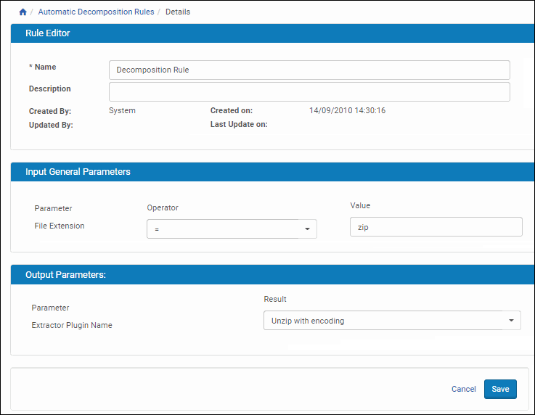This screenshot has height=415, width=535.
Task: Open the Automatic Decomposition Rules breadcrumb link
Action: pos(96,12)
